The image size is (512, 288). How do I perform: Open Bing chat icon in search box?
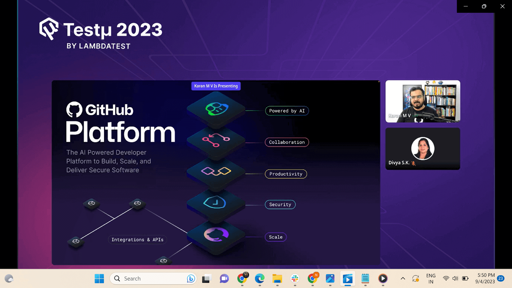[191, 279]
